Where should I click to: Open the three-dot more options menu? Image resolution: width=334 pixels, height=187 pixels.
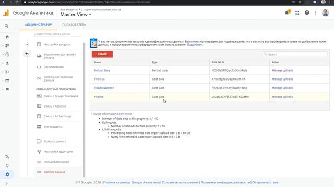[x=316, y=12]
